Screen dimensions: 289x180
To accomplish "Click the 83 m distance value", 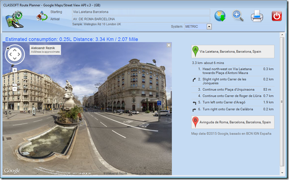I will point(267,89).
